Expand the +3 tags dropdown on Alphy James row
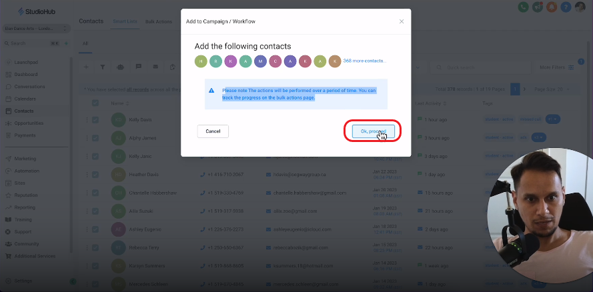Image resolution: width=593 pixels, height=292 pixels. click(538, 137)
